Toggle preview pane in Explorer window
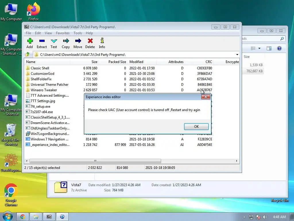The width and height of the screenshot is (294, 221). [x=269, y=48]
